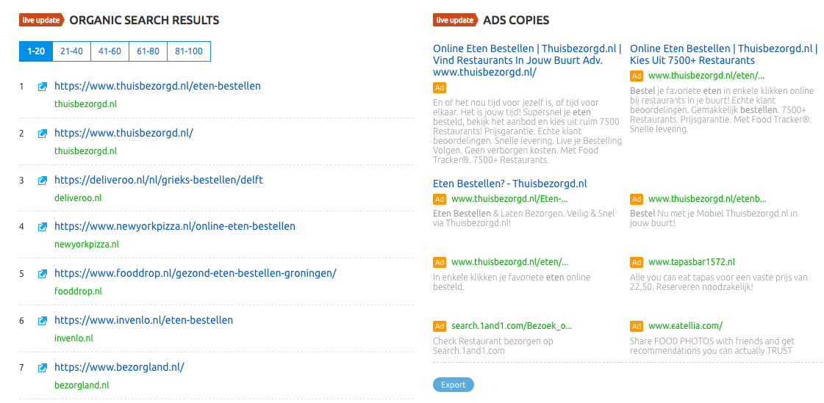Click the Ad badge next to www.tapasbar1572.nl
The width and height of the screenshot is (824, 403).
pyautogui.click(x=637, y=262)
